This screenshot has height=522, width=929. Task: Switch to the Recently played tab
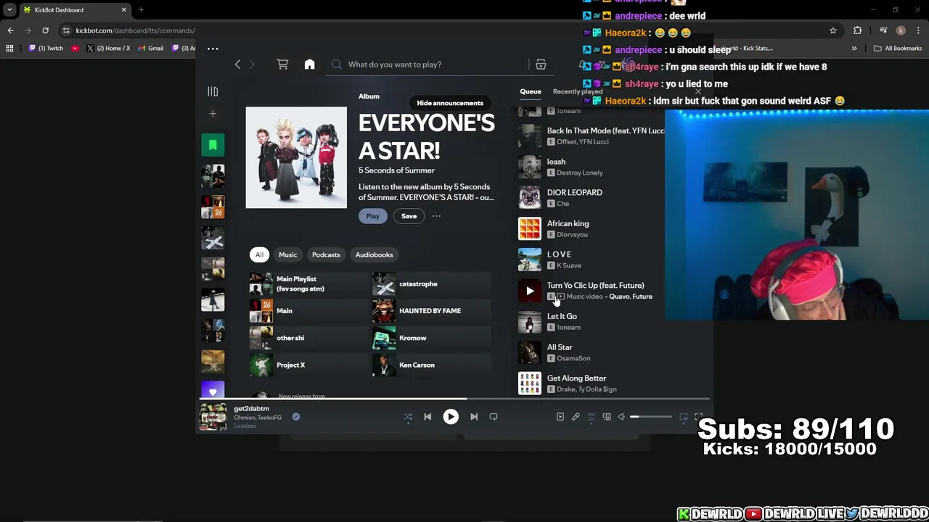pyautogui.click(x=578, y=91)
